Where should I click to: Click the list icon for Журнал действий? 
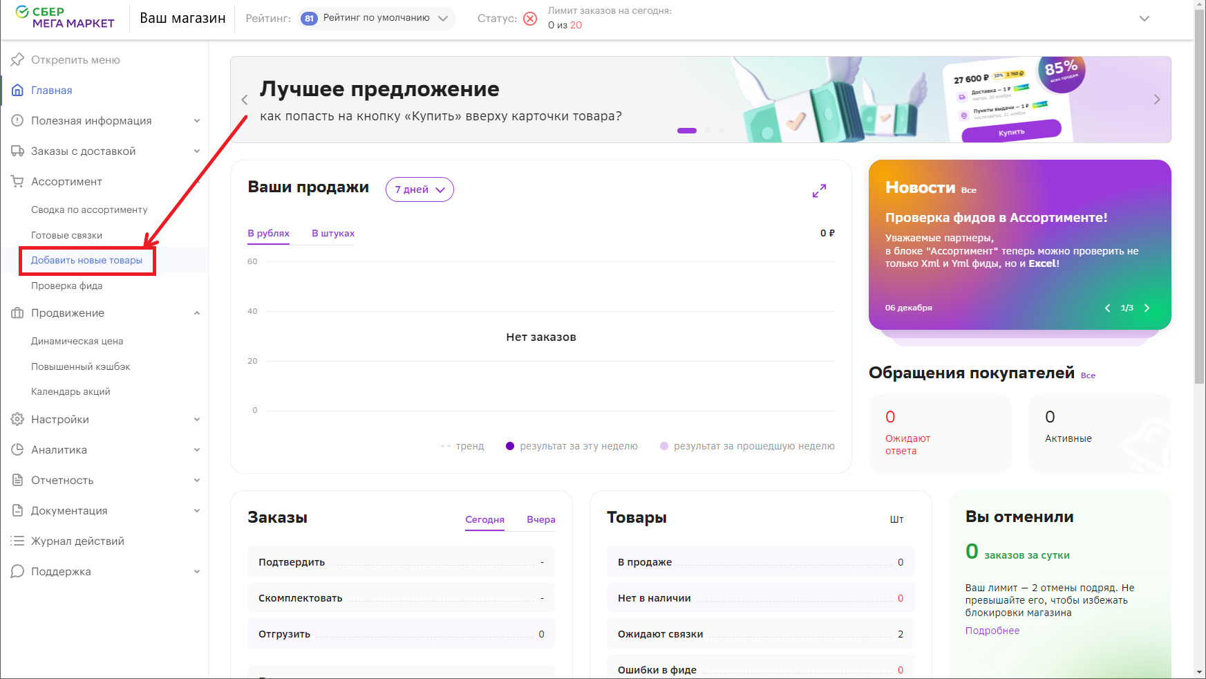coord(17,541)
